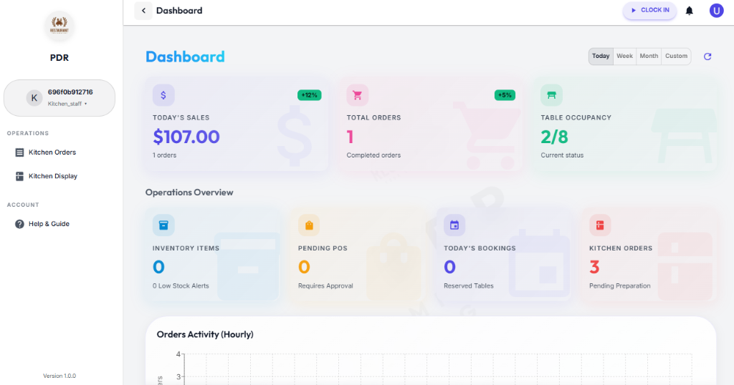Click the table icon on Table Occupancy

click(551, 95)
